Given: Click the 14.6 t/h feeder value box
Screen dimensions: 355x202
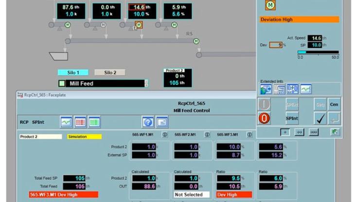Looking at the screenshot, I should pos(142,11).
